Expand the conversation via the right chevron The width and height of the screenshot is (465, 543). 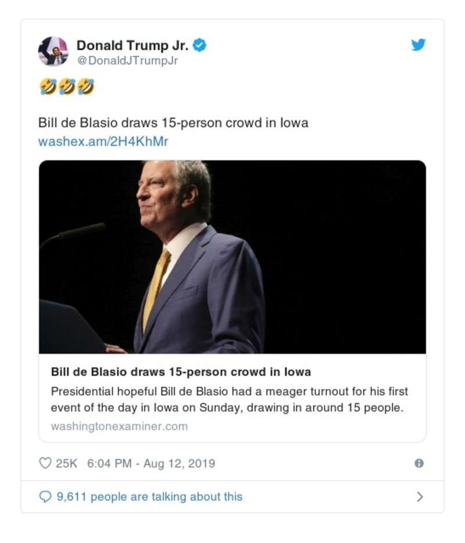420,496
